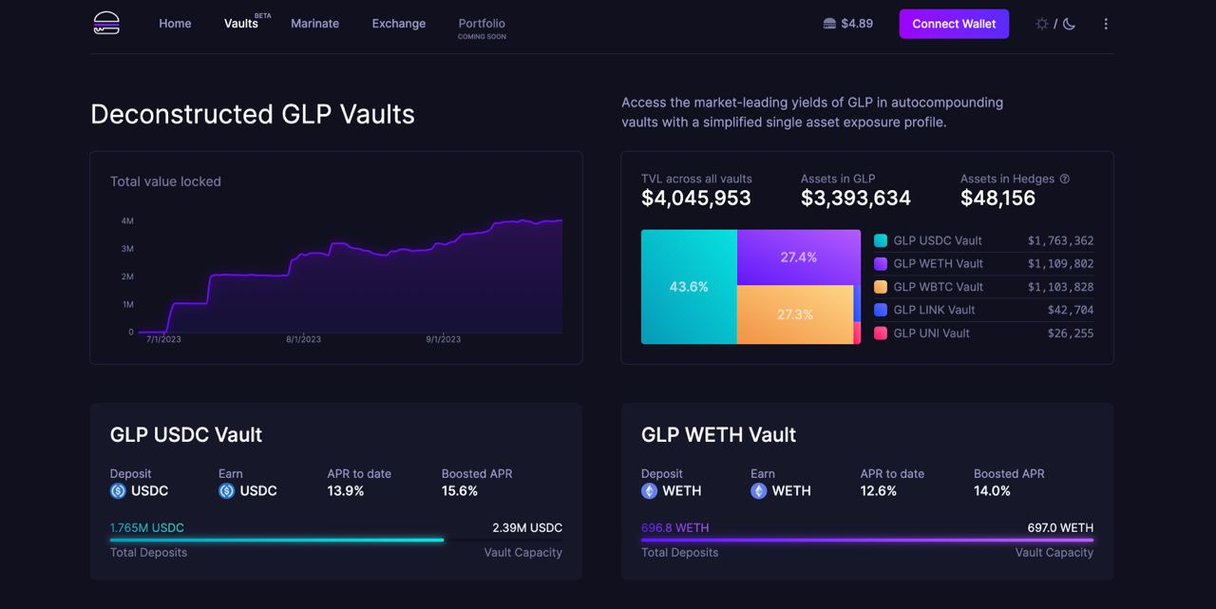The image size is (1216, 609).
Task: Open the GLP WETH Vault card title
Action: [718, 434]
